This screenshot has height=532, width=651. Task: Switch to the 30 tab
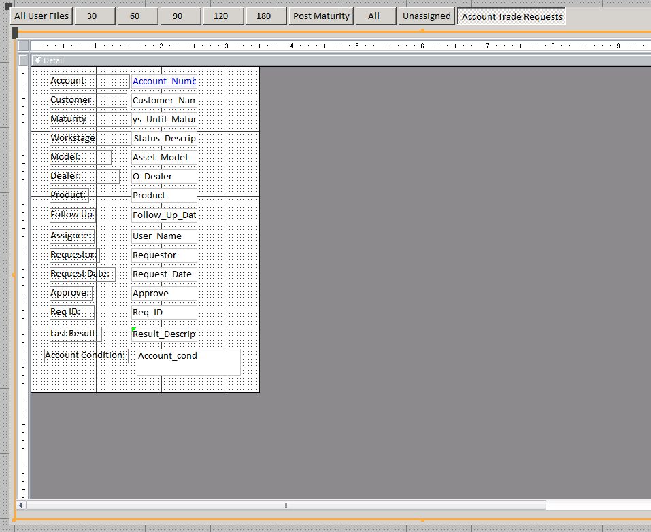click(x=92, y=16)
